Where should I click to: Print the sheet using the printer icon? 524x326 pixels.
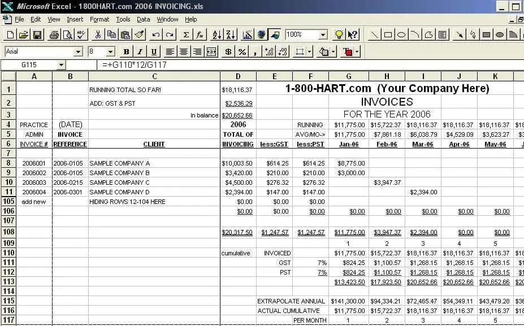(54, 34)
